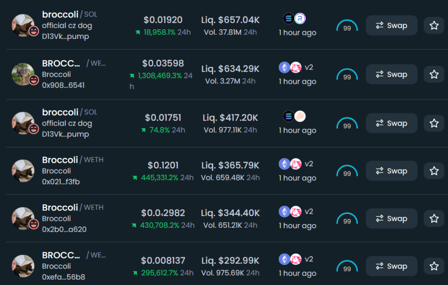The height and width of the screenshot is (285, 448).
Task: Star the 0xefa...56b8 BROCC pair
Action: [x=434, y=266]
